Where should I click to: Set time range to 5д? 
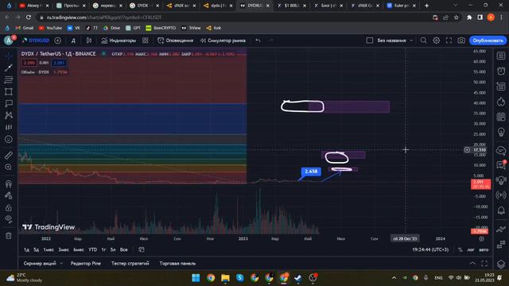[37, 249]
